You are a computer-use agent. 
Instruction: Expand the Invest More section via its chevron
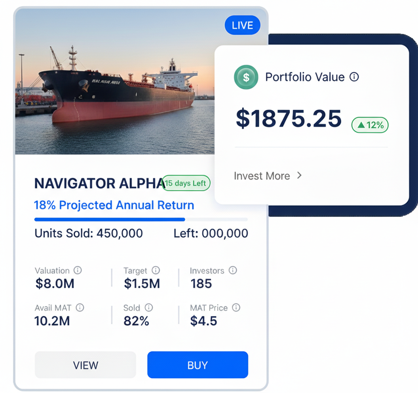click(300, 176)
